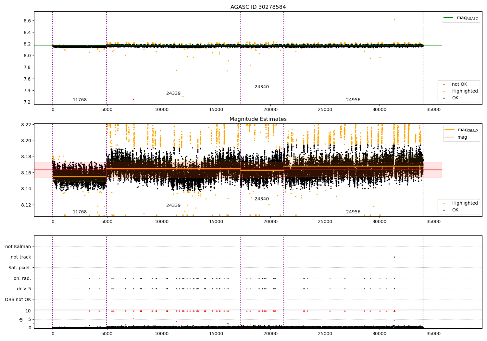Image resolution: width=487 pixels, height=341 pixels.
Task: Click the 8.14 y-axis tick of middle plot
Action: pos(26,189)
